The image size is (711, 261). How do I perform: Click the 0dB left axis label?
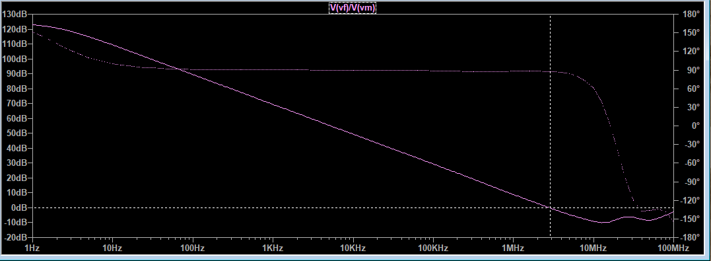point(19,207)
